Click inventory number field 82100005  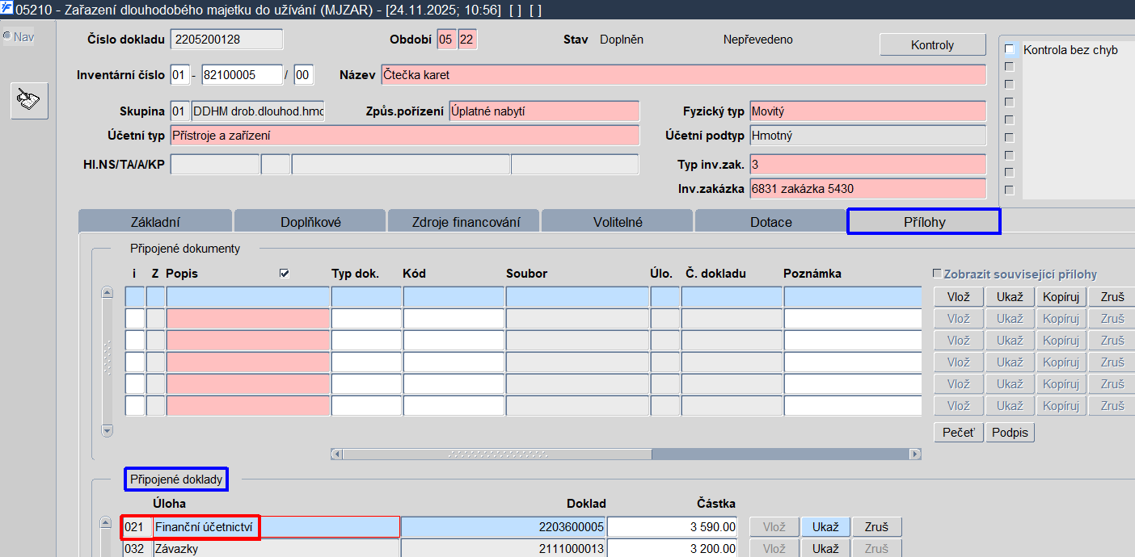click(242, 75)
